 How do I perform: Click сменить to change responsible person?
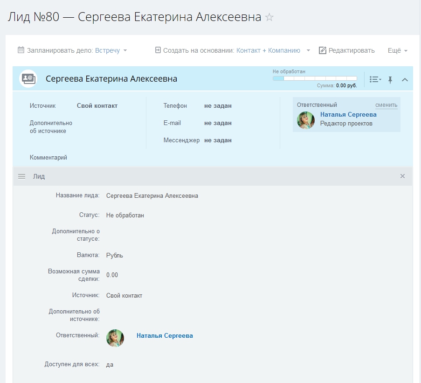coord(386,105)
